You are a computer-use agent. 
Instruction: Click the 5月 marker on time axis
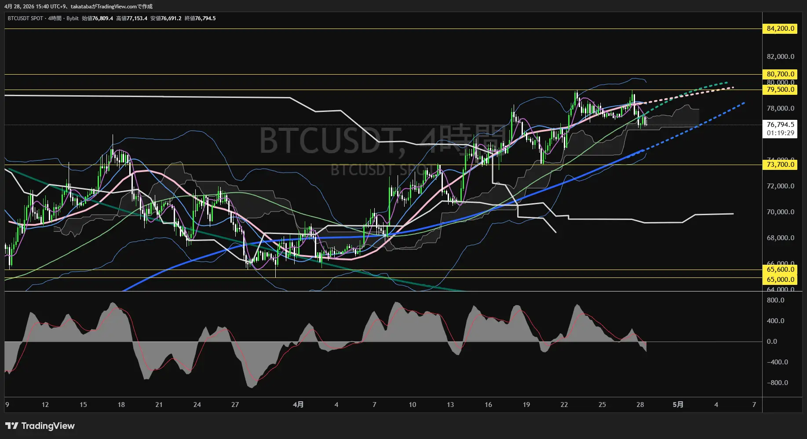(678, 405)
